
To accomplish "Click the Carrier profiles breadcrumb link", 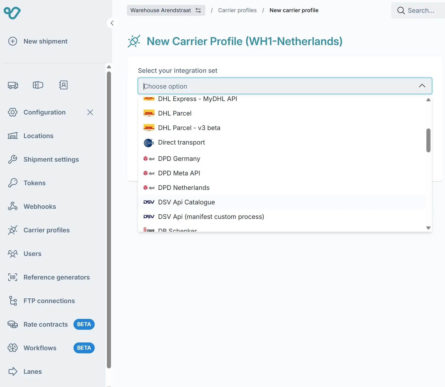I will pyautogui.click(x=237, y=10).
